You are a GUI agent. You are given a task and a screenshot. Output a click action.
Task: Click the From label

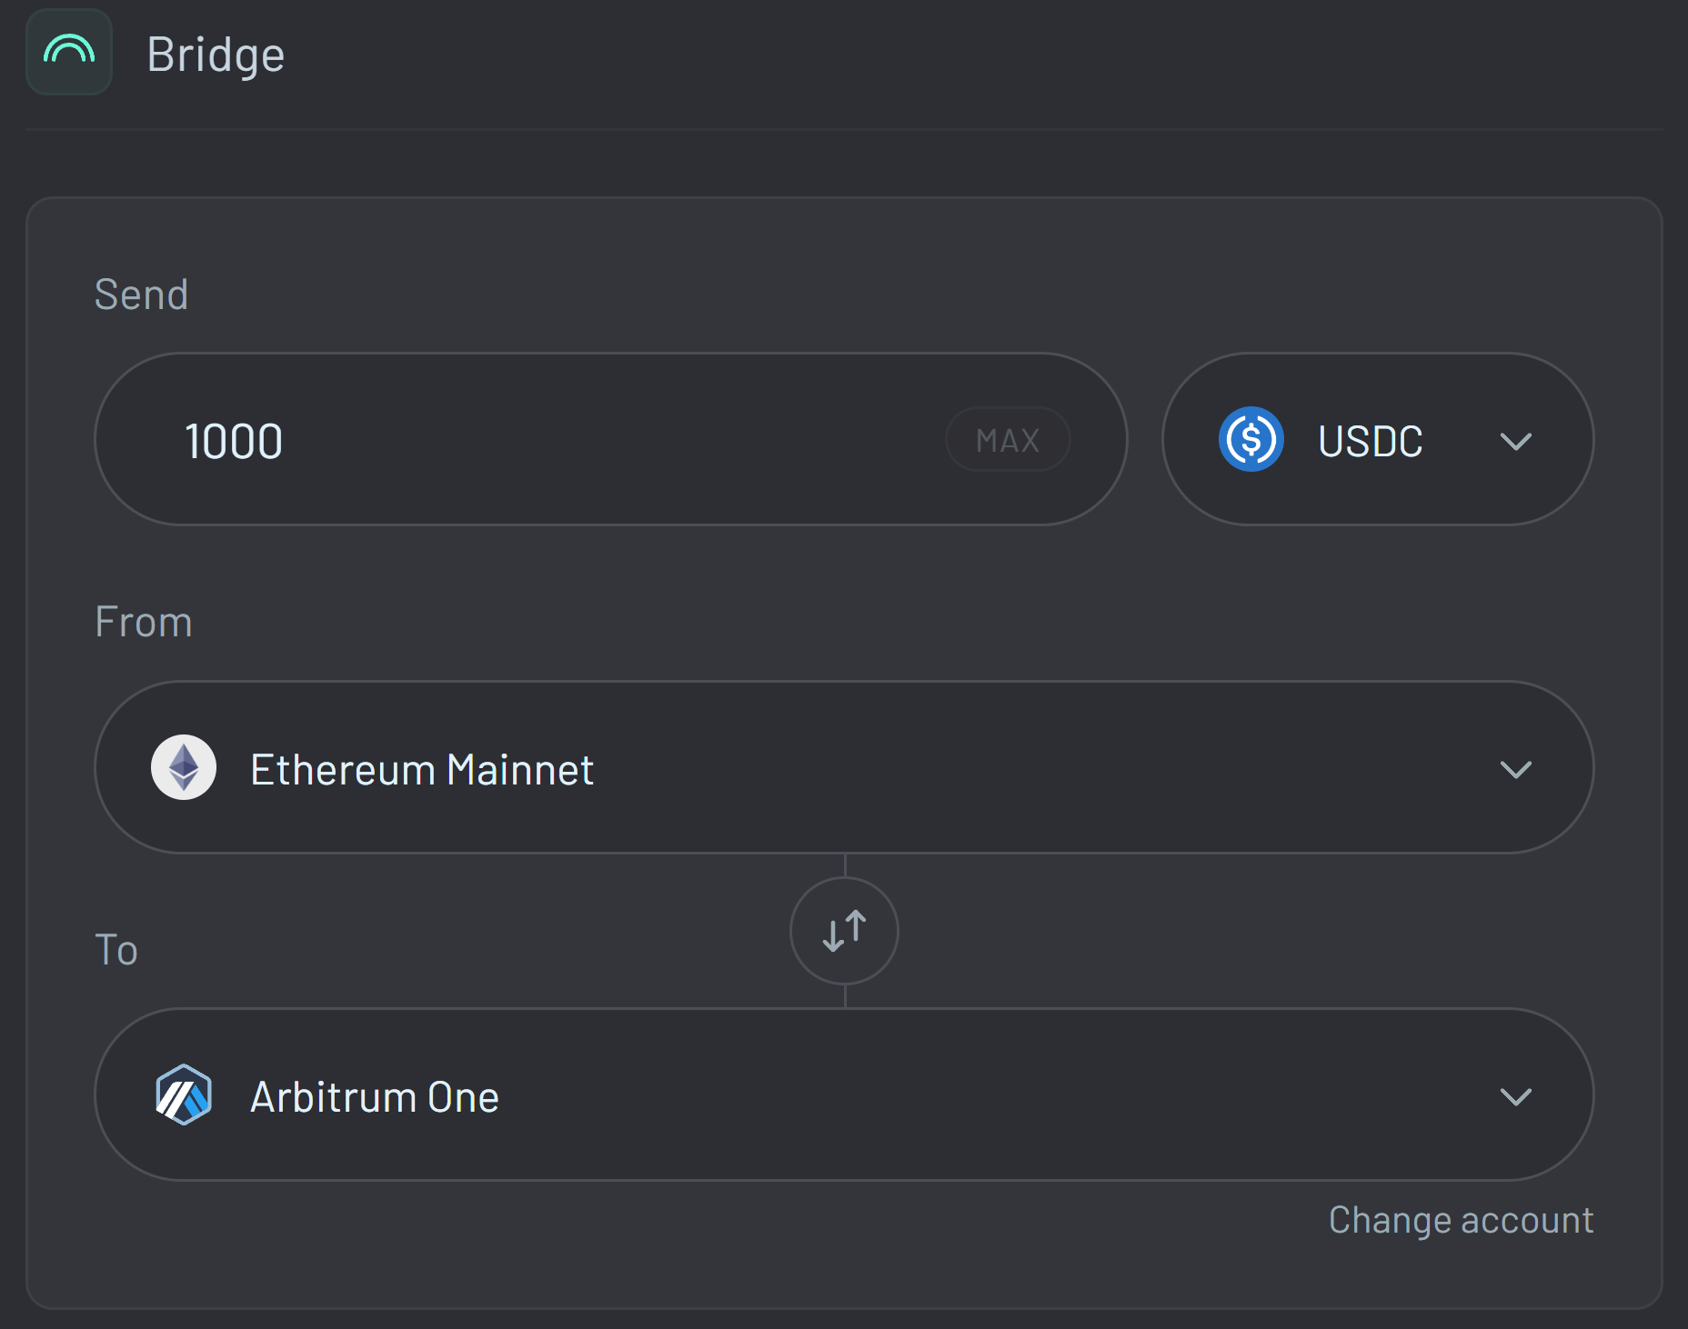point(144,622)
